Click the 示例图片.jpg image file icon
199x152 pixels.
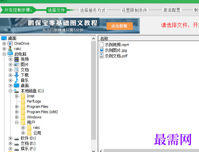pos(102,50)
